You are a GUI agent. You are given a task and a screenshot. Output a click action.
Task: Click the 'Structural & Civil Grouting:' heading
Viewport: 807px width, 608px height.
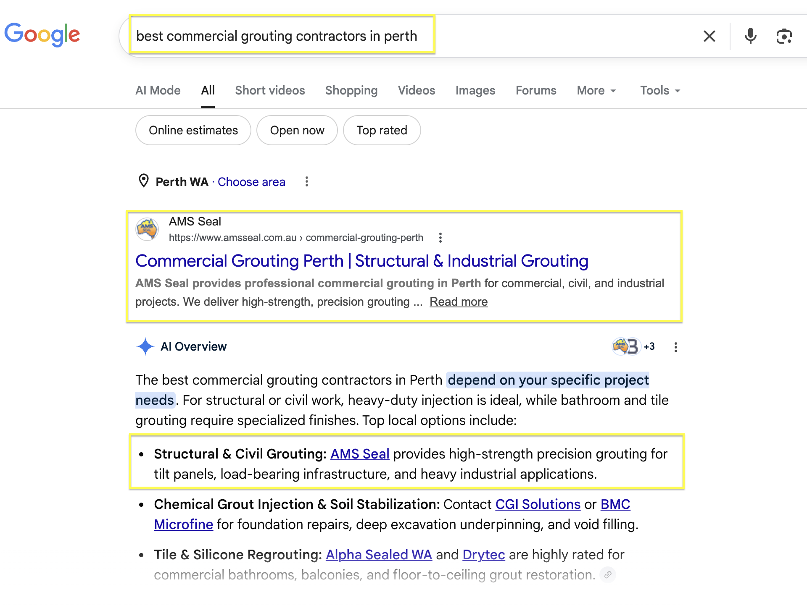pos(240,454)
